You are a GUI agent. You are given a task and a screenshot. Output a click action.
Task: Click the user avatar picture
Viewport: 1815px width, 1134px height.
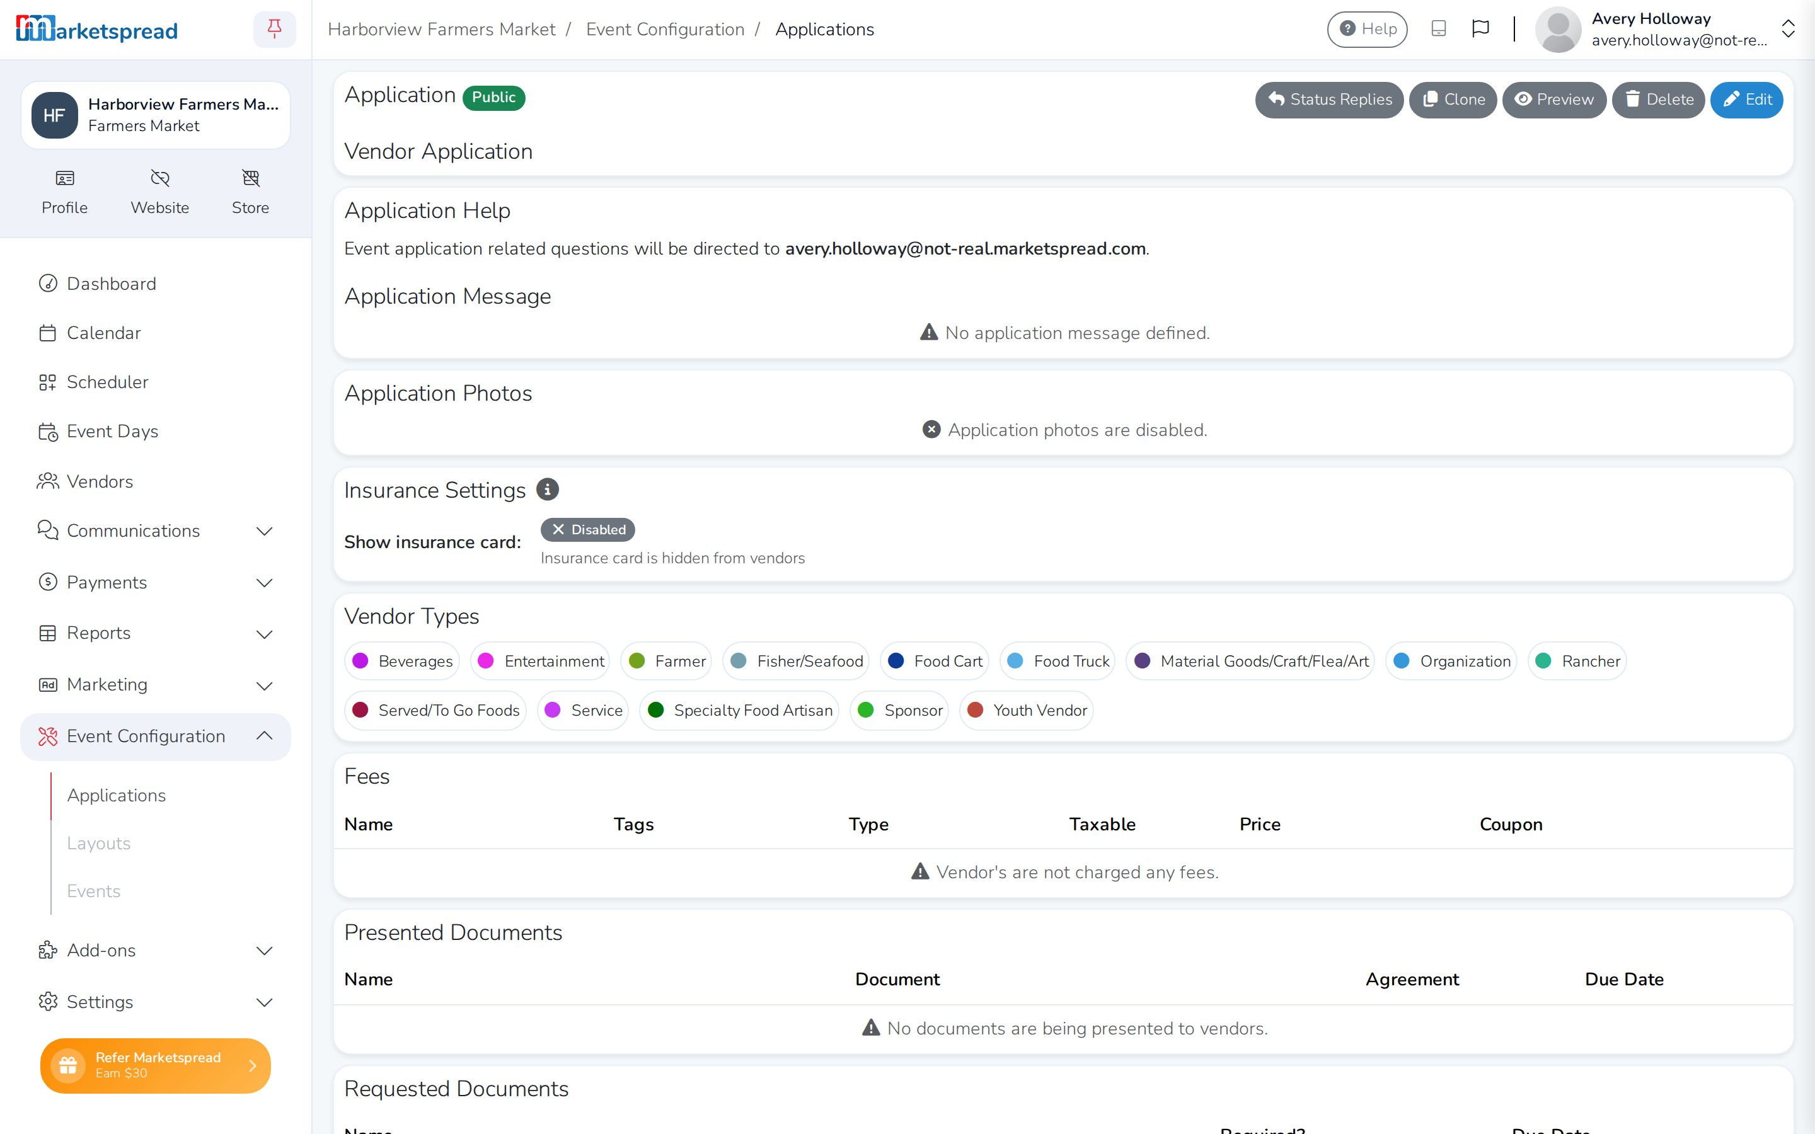pyautogui.click(x=1558, y=29)
